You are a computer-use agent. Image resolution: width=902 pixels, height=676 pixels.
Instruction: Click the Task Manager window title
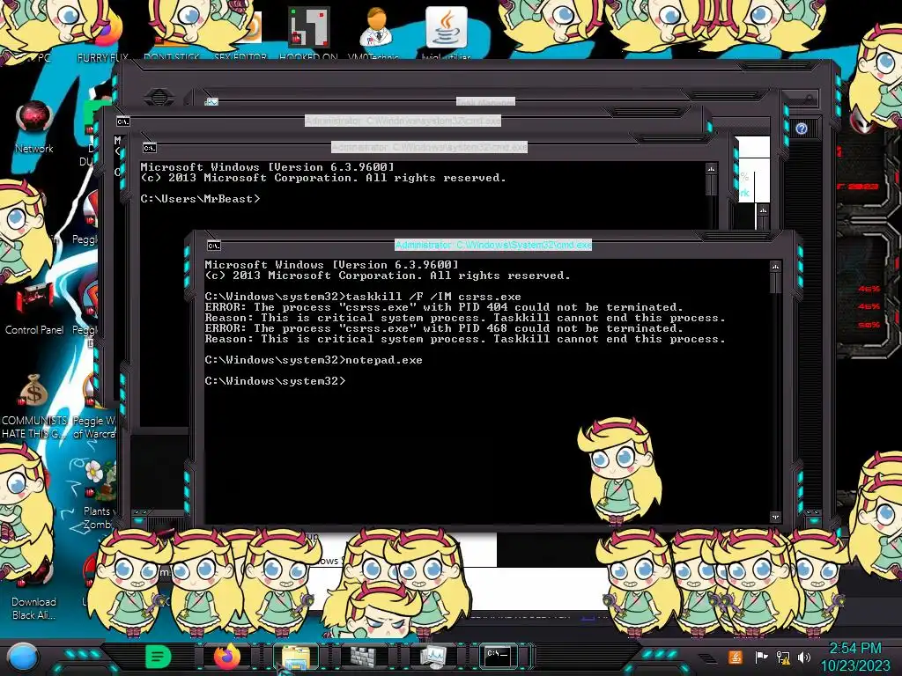click(x=485, y=102)
